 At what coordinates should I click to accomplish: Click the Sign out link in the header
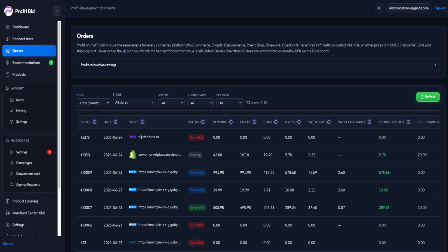[440, 8]
